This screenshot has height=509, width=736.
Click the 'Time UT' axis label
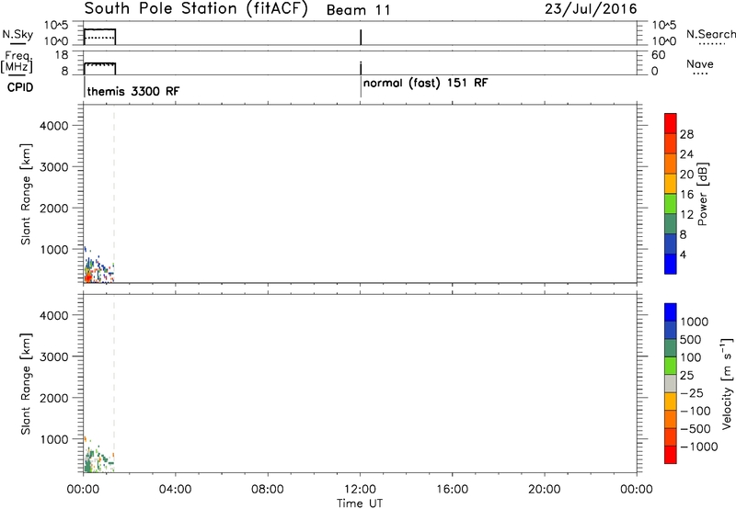pyautogui.click(x=360, y=503)
